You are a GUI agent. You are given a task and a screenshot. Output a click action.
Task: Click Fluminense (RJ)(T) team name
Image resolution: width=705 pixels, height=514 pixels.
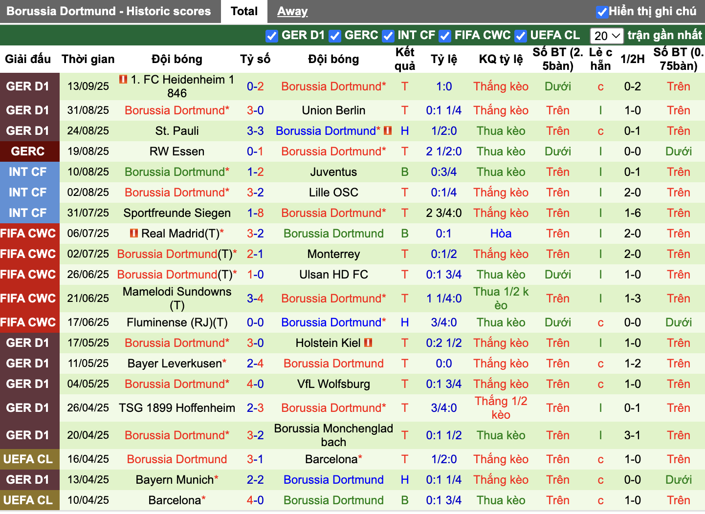click(177, 322)
